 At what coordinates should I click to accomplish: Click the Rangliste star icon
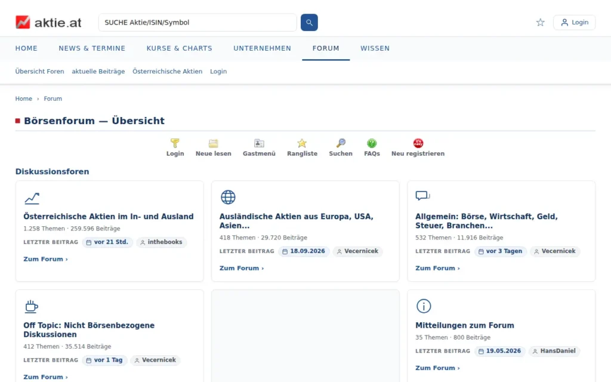(x=302, y=143)
